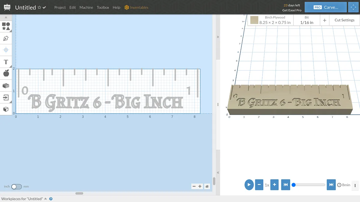Select the 1/16 in bit setting
This screenshot has width=360, height=202.
coord(307,20)
